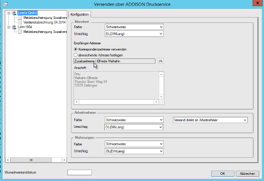Confirm with the OK button

pos(223,174)
